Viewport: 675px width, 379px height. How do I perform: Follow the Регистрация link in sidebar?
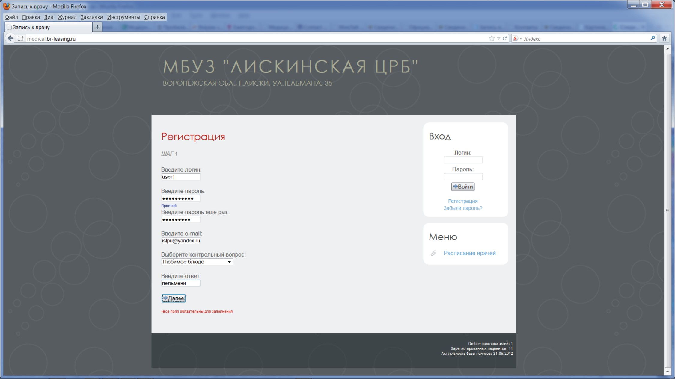[463, 201]
